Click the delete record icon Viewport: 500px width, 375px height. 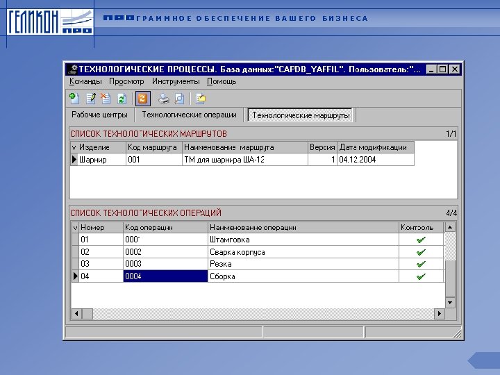pyautogui.click(x=106, y=98)
